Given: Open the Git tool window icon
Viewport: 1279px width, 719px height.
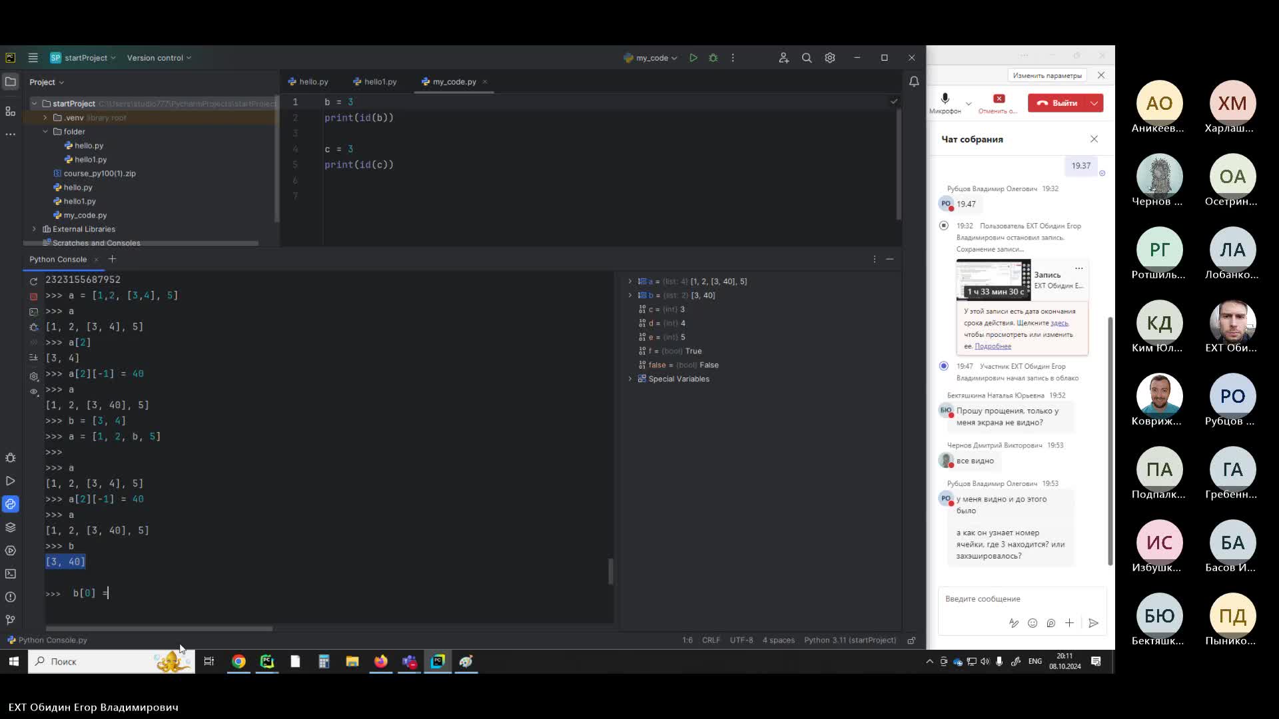Looking at the screenshot, I should coord(10,620).
